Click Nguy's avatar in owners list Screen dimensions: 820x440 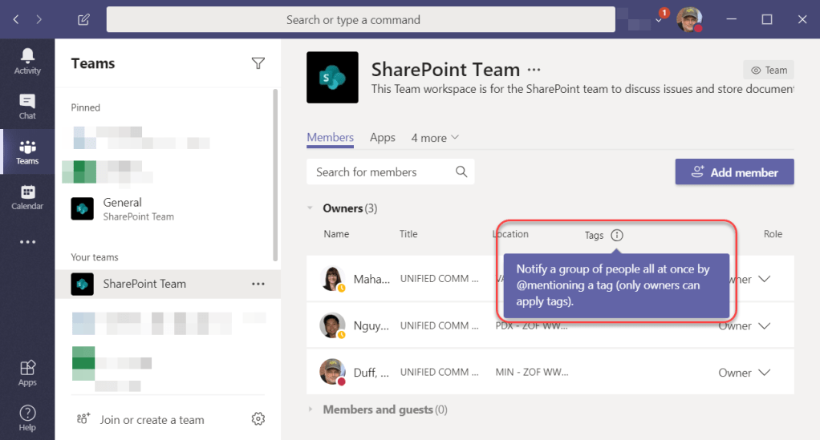[x=332, y=325]
